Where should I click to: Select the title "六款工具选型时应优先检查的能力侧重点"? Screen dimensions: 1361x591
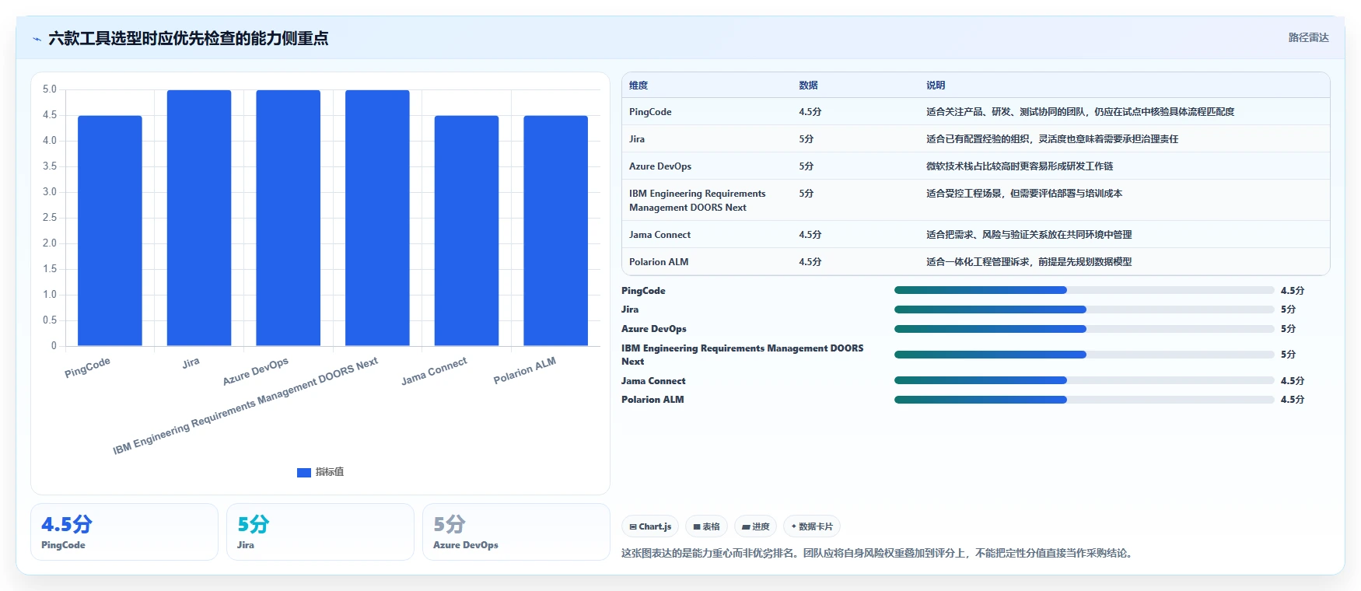point(188,38)
